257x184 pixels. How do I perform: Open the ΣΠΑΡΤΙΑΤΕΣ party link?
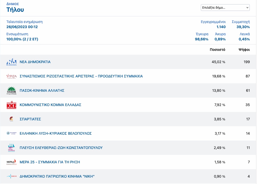click(x=30, y=119)
